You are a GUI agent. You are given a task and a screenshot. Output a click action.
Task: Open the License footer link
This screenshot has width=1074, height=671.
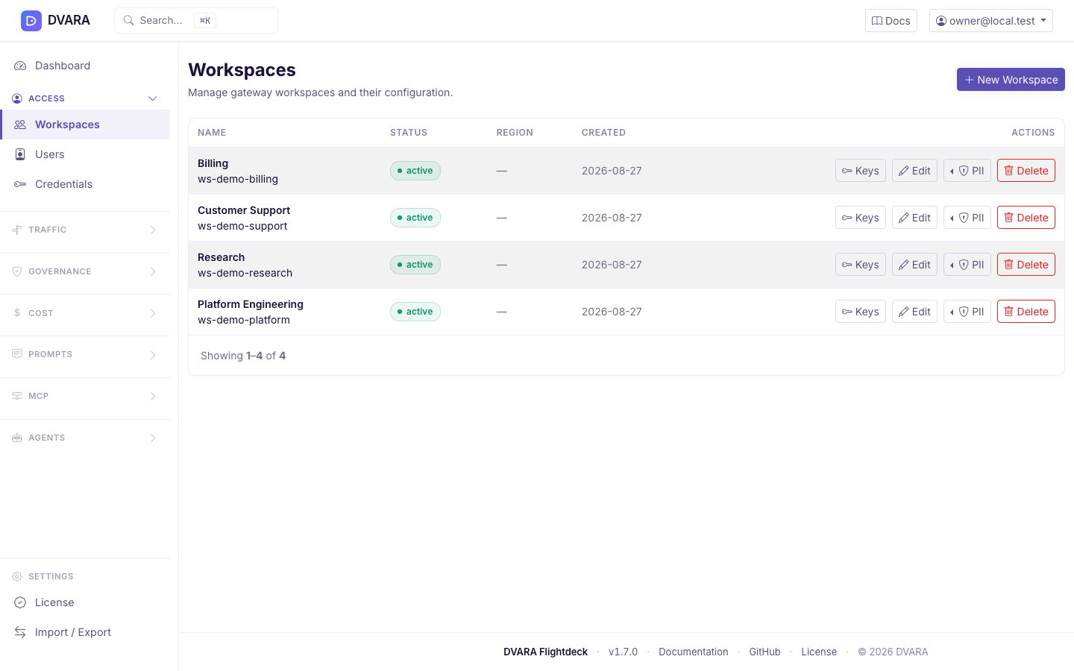coord(819,652)
